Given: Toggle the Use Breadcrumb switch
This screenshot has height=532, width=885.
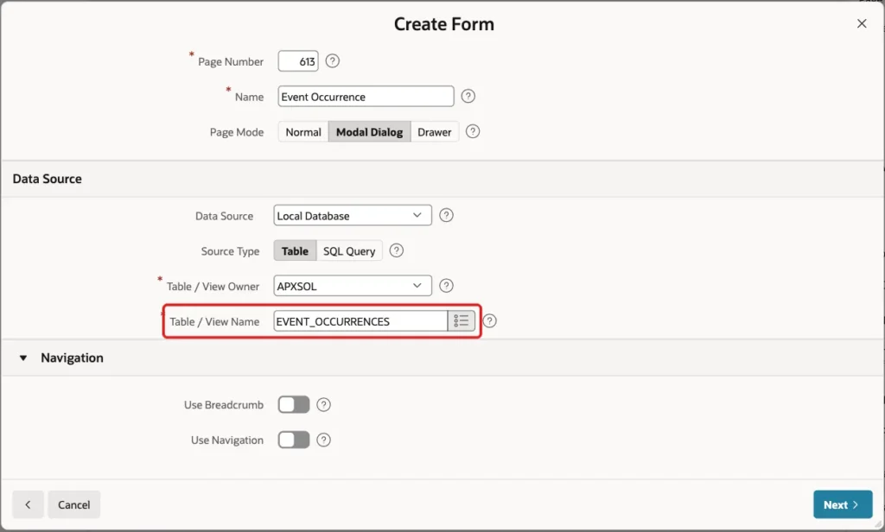Looking at the screenshot, I should coord(294,404).
